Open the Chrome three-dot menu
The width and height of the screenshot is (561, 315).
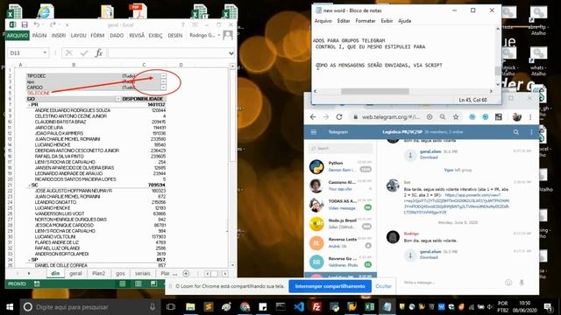[530, 116]
